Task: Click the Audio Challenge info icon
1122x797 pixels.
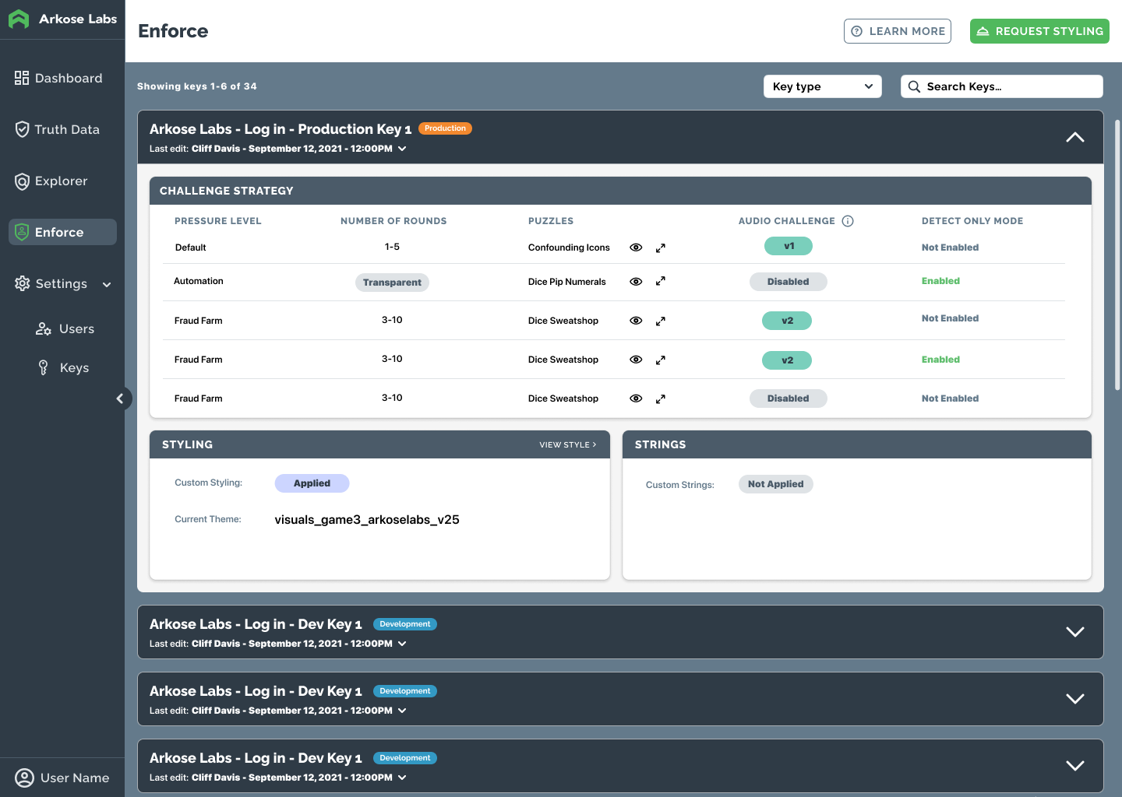Action: (x=848, y=221)
